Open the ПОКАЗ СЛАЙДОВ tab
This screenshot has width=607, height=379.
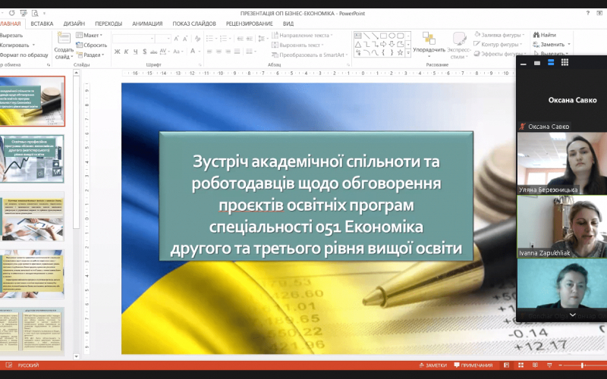pos(194,23)
